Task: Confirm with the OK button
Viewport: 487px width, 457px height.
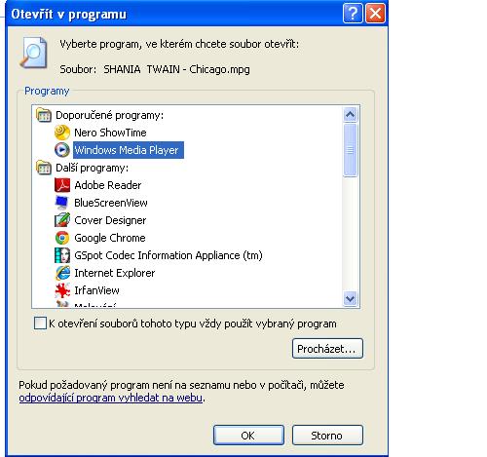Action: tap(248, 436)
